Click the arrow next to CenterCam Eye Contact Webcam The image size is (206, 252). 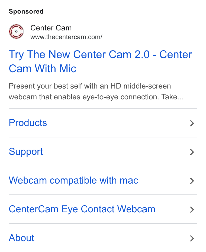pyautogui.click(x=192, y=210)
